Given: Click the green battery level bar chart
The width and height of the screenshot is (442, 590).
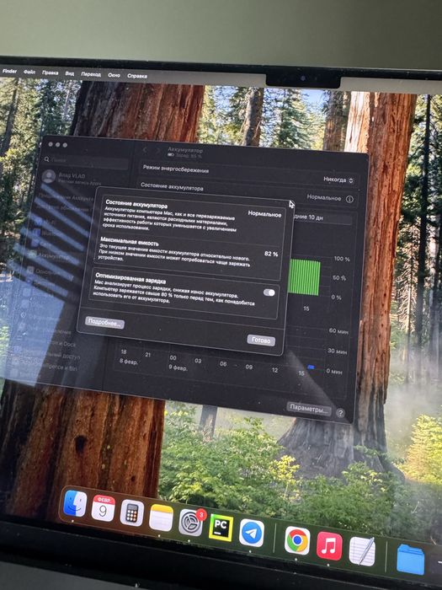Looking at the screenshot, I should click(304, 277).
